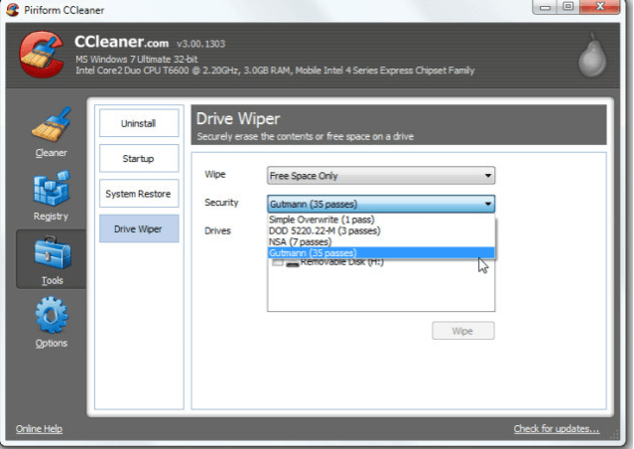Collapse the Security Gutmann dropdown arrow
634x449 pixels.
click(487, 204)
